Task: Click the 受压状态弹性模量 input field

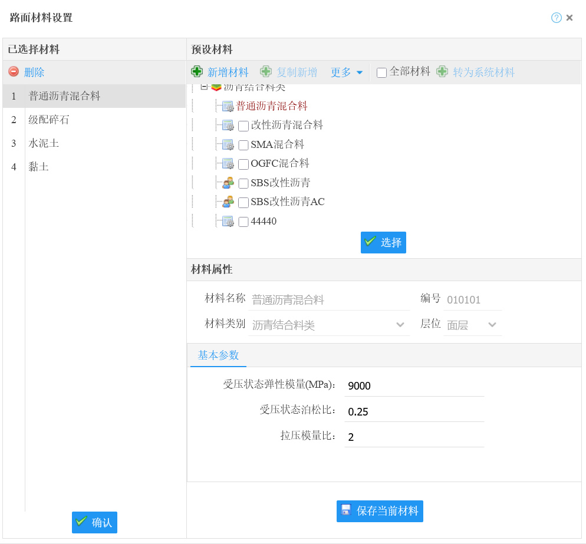Action: [x=414, y=386]
